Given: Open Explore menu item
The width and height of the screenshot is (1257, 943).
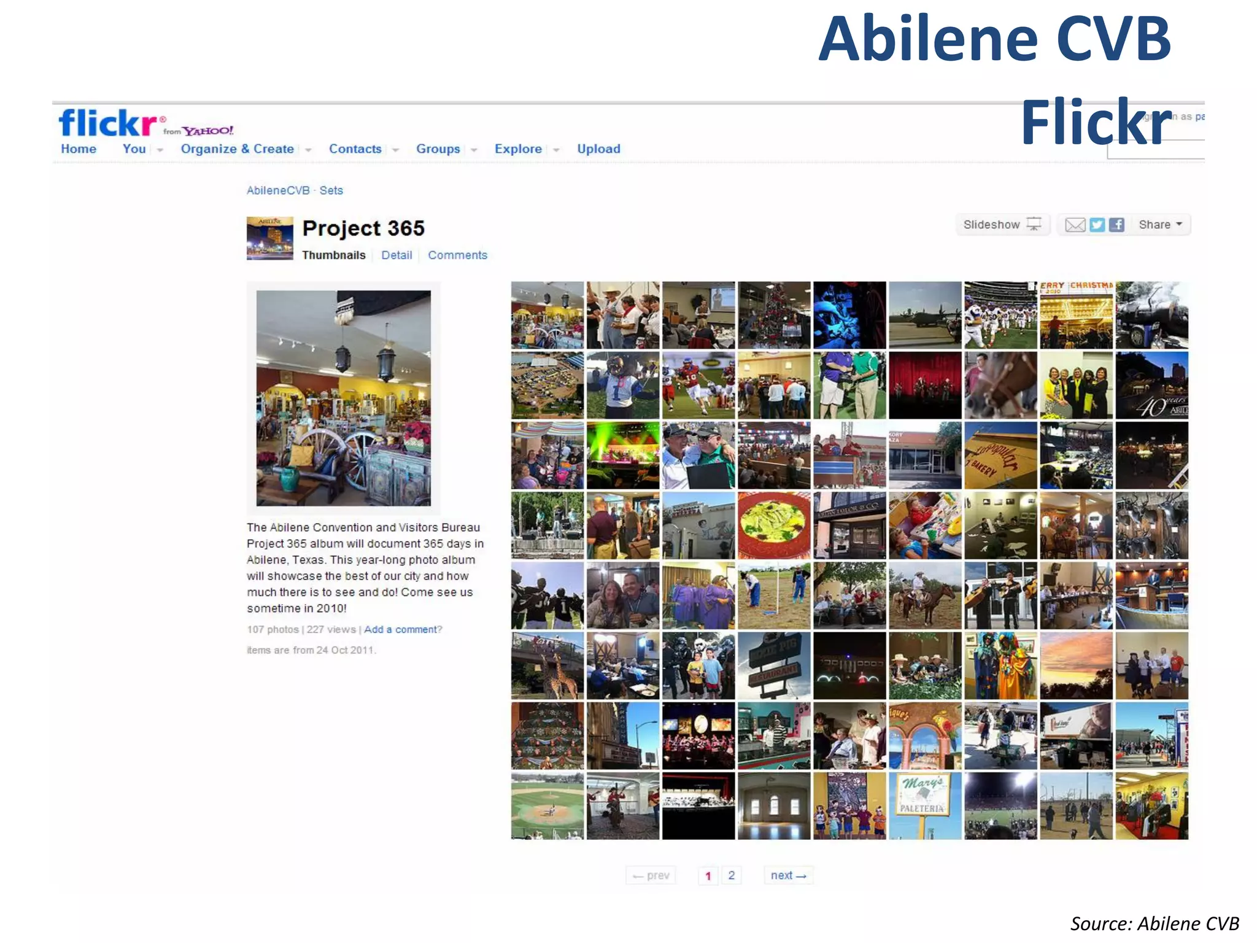Looking at the screenshot, I should click(x=518, y=149).
